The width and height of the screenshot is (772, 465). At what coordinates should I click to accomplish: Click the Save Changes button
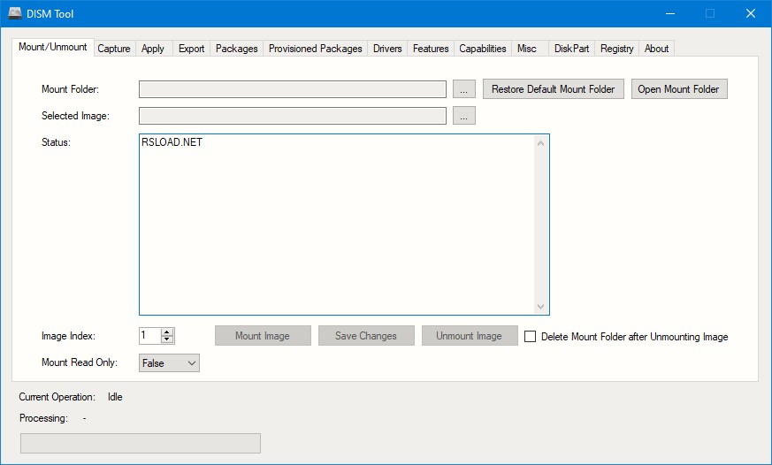pyautogui.click(x=366, y=336)
